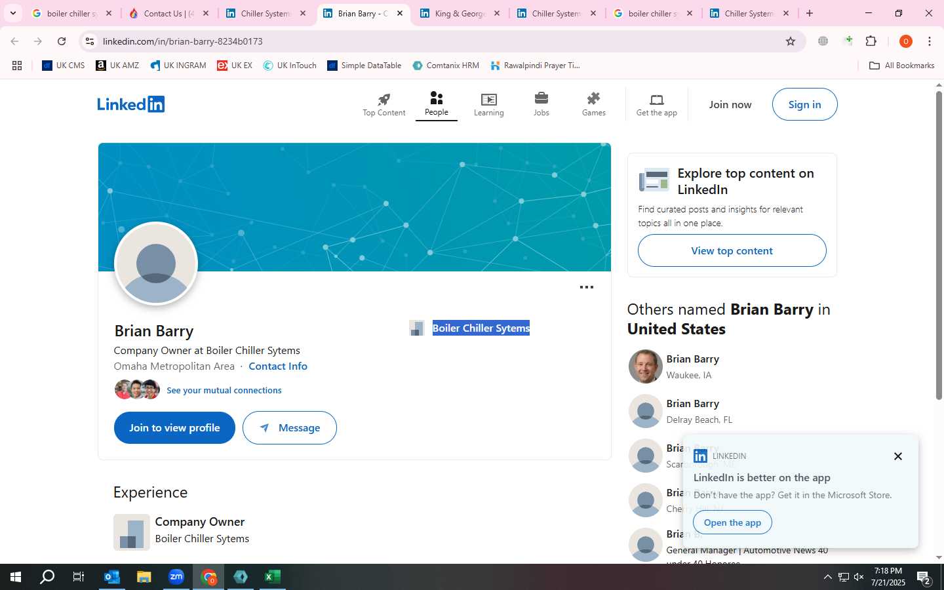Click the Sign in button
This screenshot has width=944, height=590.
pos(804,104)
